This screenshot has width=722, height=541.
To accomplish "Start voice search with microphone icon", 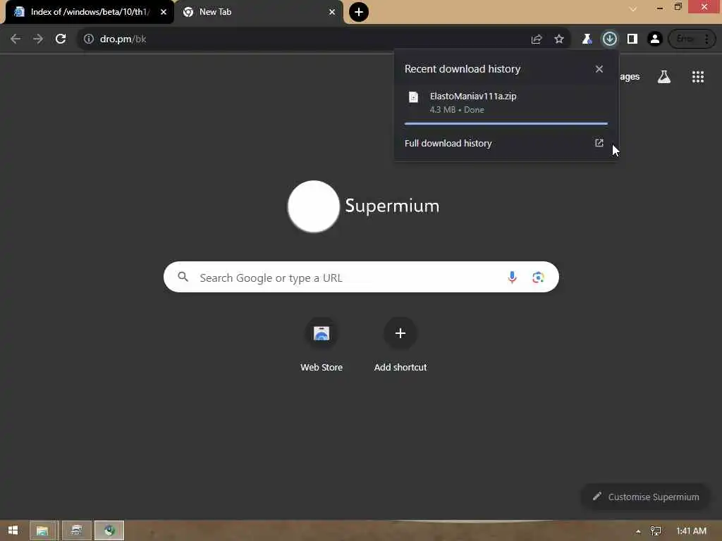I will point(512,277).
